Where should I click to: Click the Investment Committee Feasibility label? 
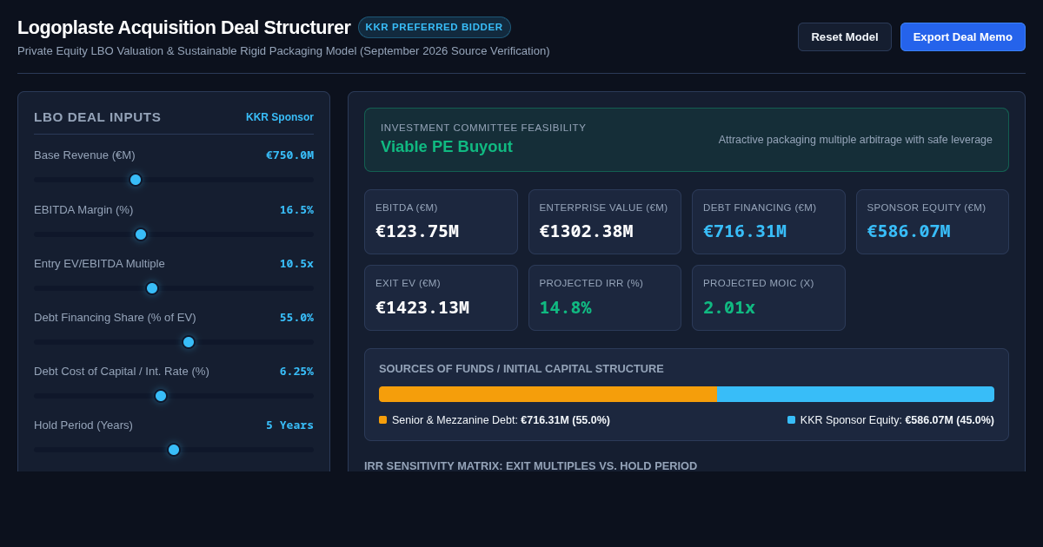coord(483,128)
